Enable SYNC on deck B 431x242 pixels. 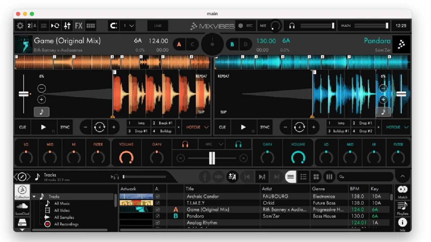[265, 127]
